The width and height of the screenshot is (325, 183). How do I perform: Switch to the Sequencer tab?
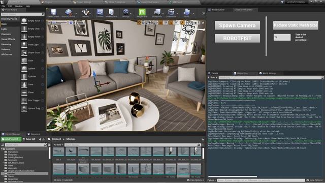pyautogui.click(x=34, y=134)
